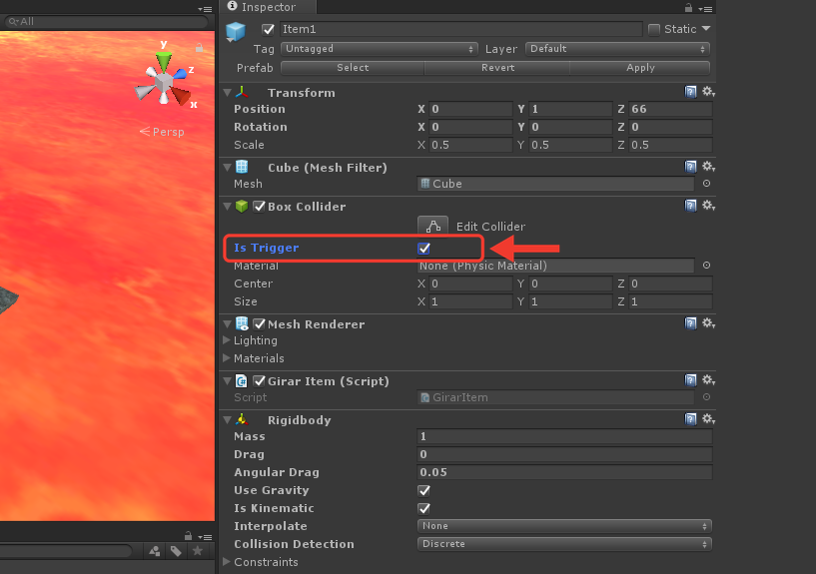Open Rigidbody help reference icon
Screen dimensions: 816x574
(690, 419)
